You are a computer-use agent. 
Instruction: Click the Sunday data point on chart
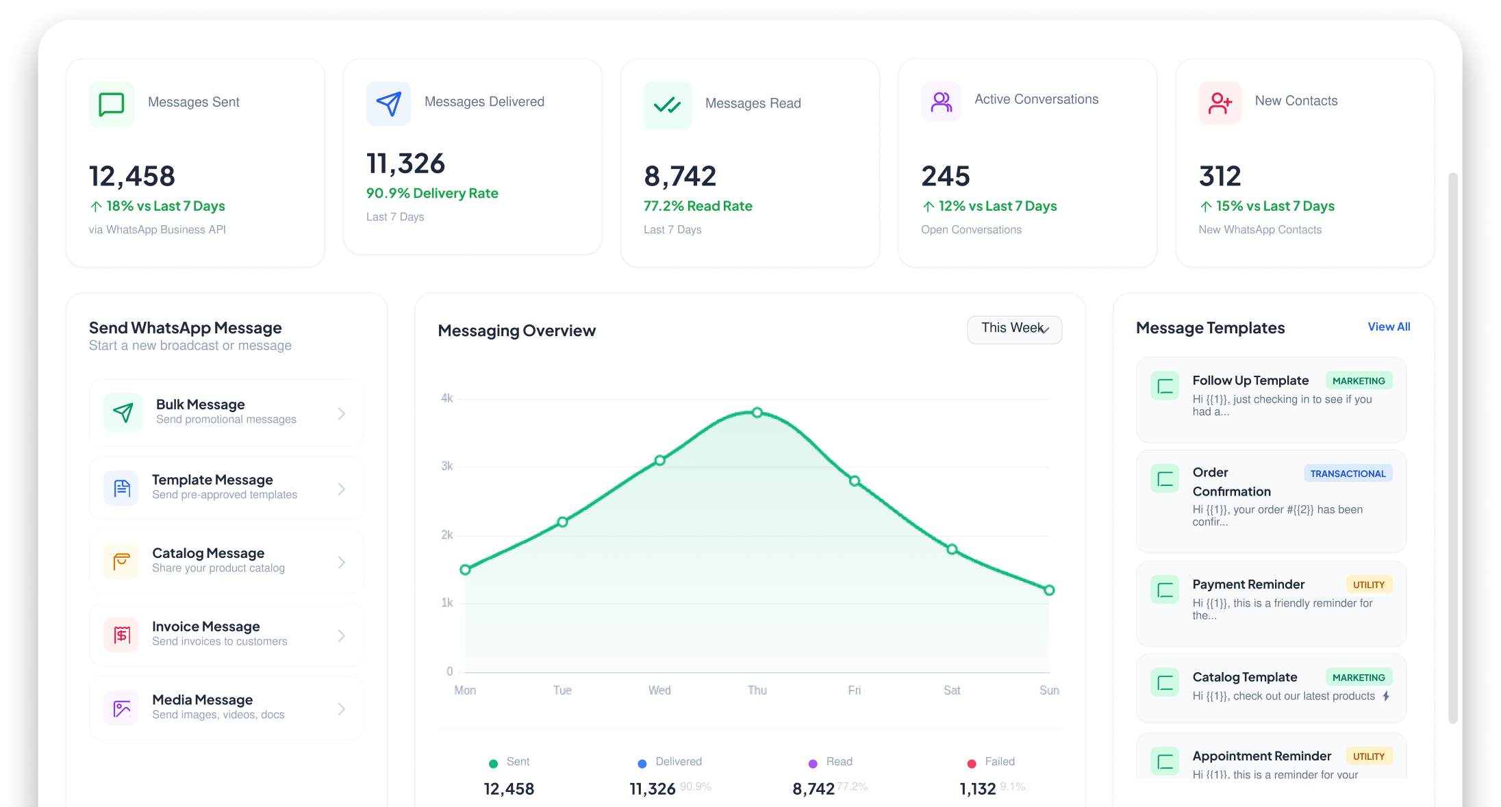[1049, 590]
